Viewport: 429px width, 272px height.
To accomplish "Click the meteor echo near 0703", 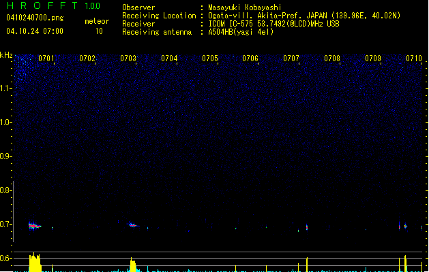I will [x=134, y=225].
